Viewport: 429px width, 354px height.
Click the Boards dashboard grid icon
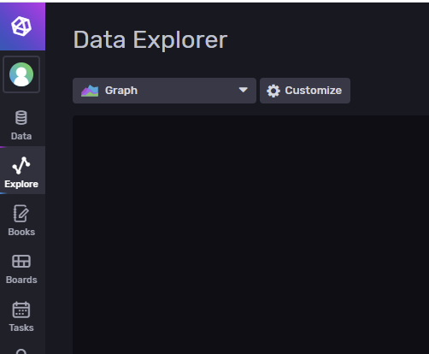click(21, 261)
